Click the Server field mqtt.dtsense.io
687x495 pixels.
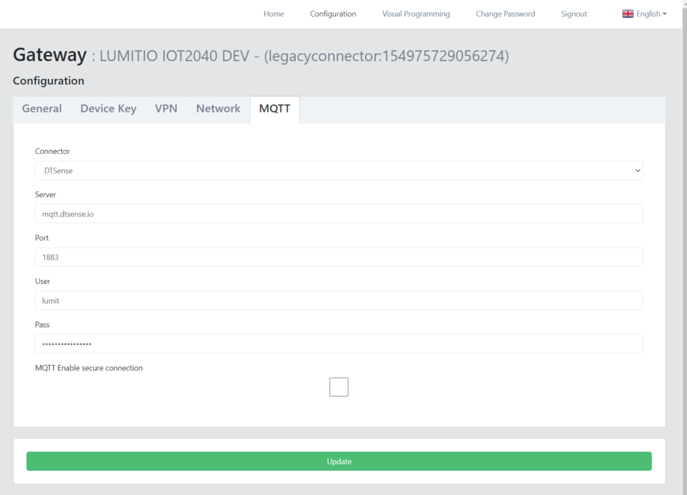[x=339, y=214]
